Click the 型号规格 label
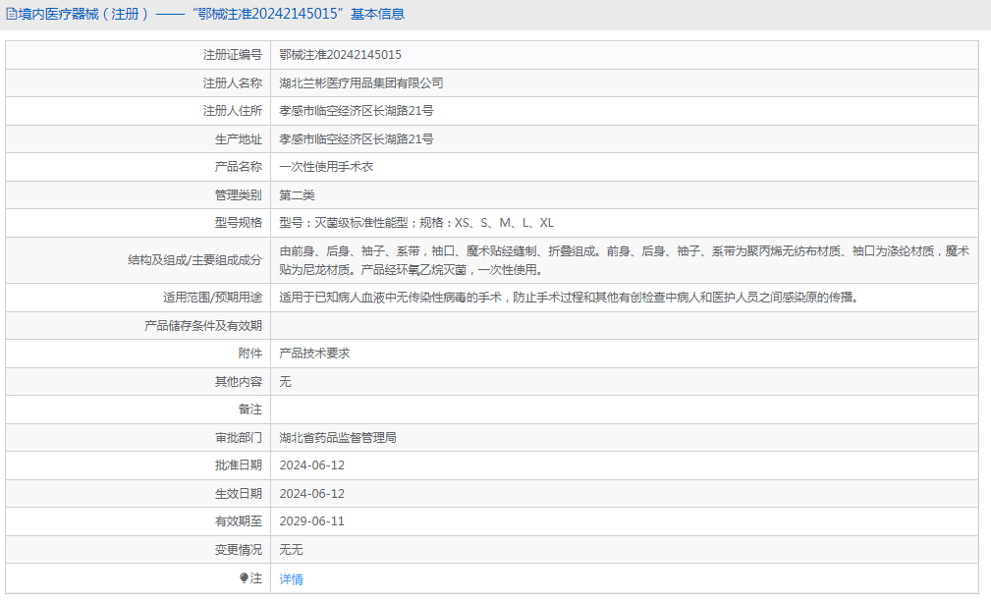This screenshot has height=601, width=991. coord(239,223)
